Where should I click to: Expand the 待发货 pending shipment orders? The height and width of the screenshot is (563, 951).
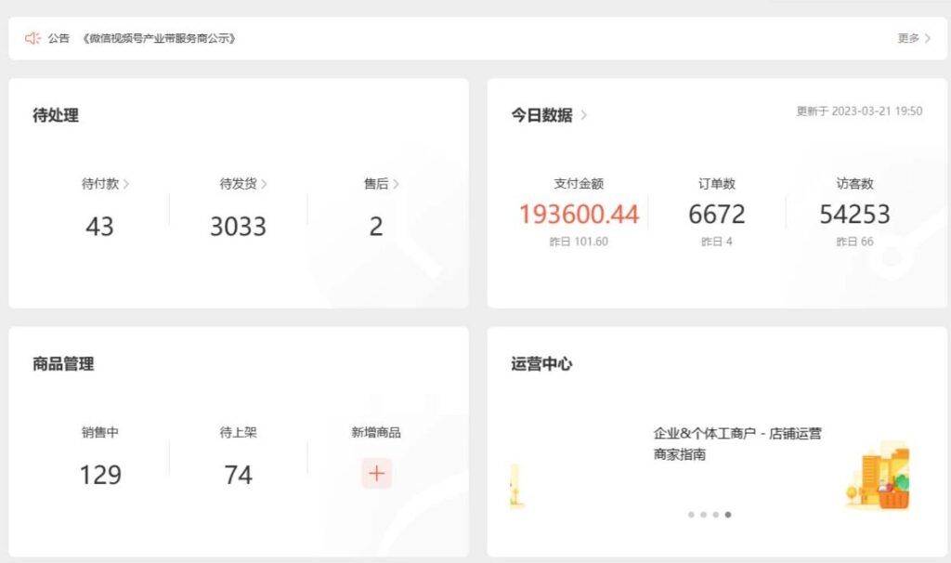pos(243,184)
